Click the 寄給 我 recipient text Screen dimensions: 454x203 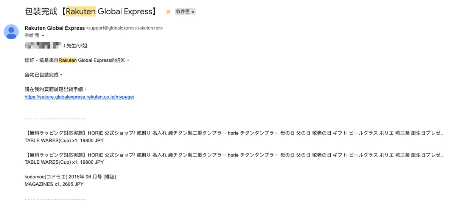point(32,35)
